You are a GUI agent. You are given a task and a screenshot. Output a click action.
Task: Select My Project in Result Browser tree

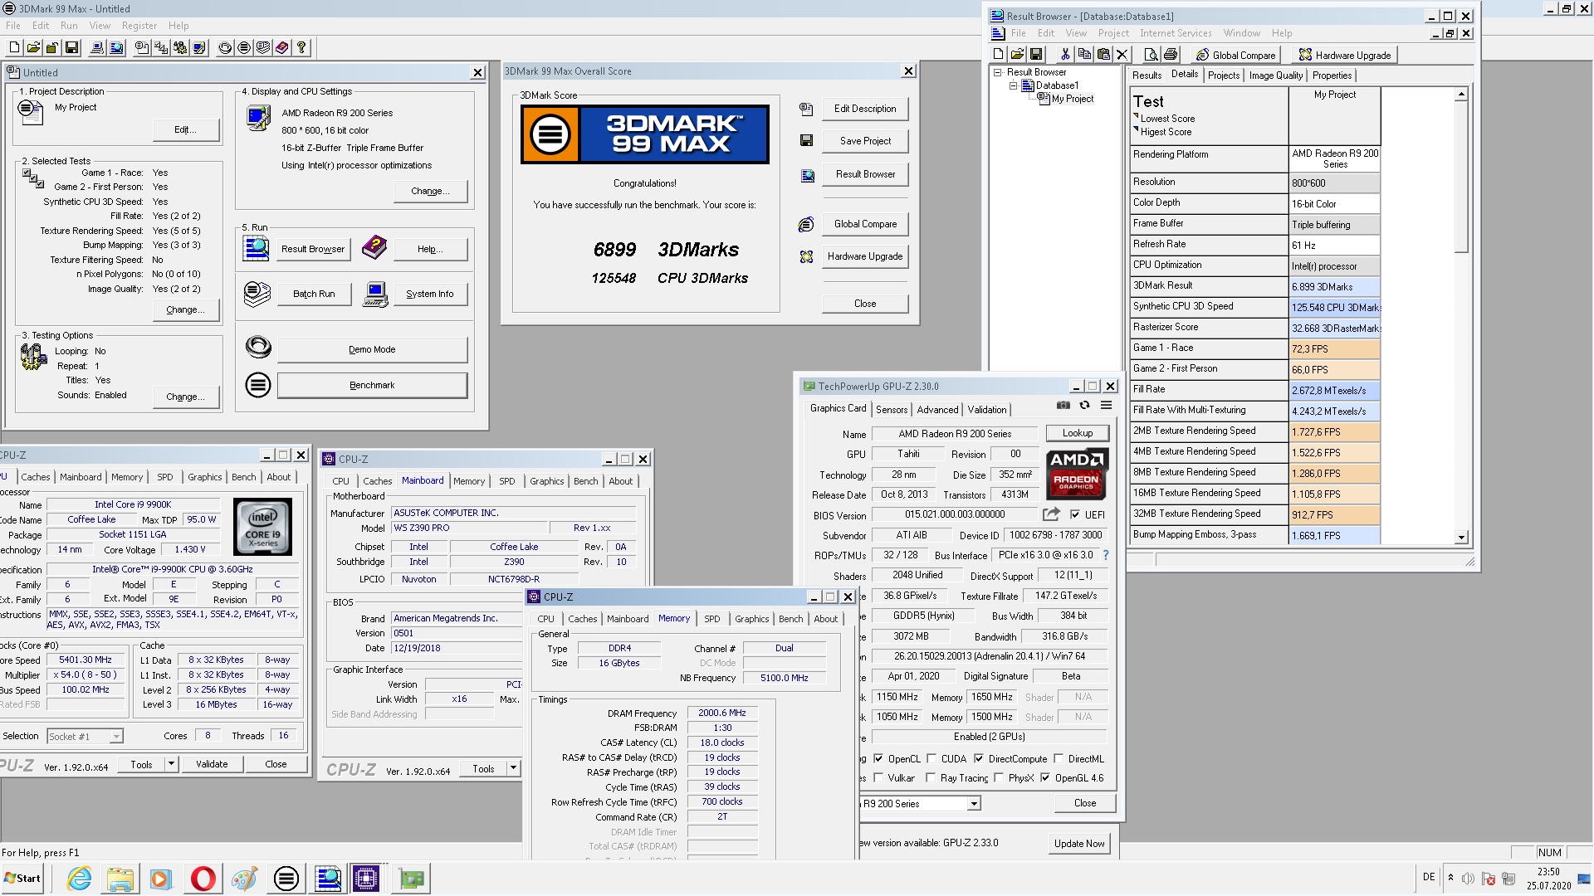(1073, 99)
